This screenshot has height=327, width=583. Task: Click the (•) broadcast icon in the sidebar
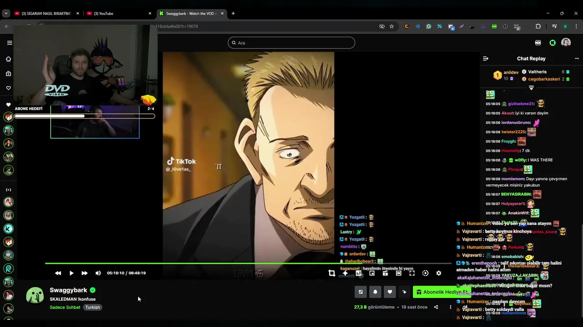8,190
